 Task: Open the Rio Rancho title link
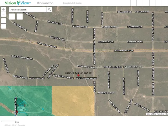pyautogui.click(x=45, y=3)
